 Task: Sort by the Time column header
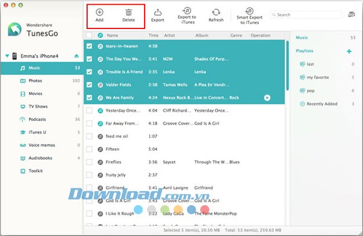pyautogui.click(x=154, y=36)
